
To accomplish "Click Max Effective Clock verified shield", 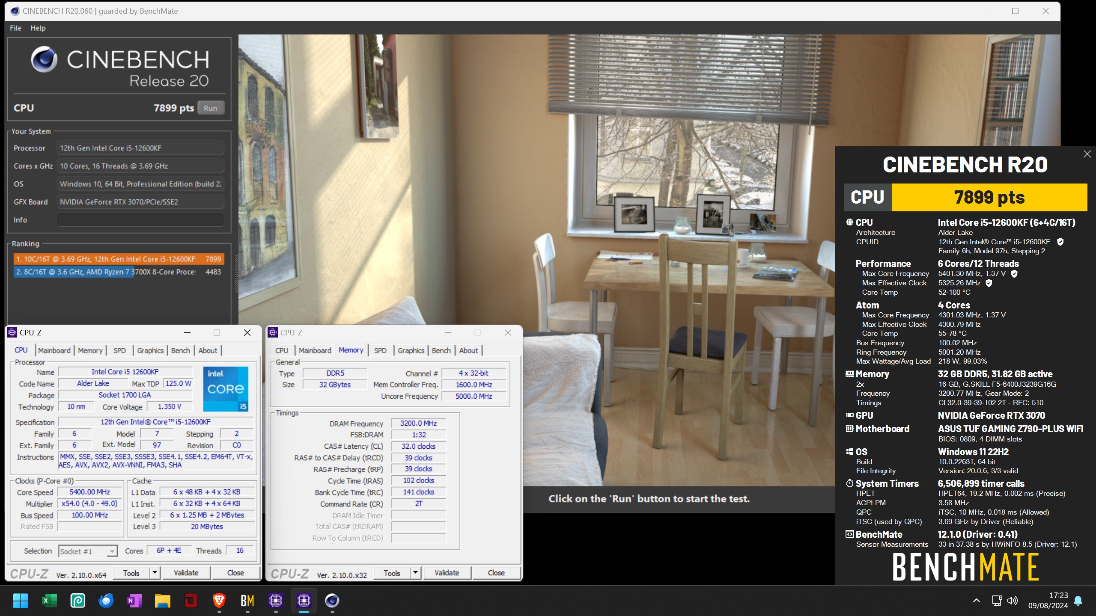I will [x=989, y=283].
